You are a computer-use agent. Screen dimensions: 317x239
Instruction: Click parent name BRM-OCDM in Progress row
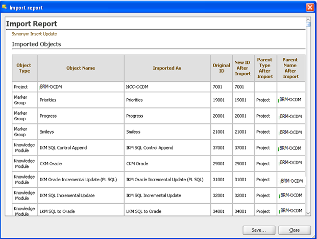(x=291, y=116)
